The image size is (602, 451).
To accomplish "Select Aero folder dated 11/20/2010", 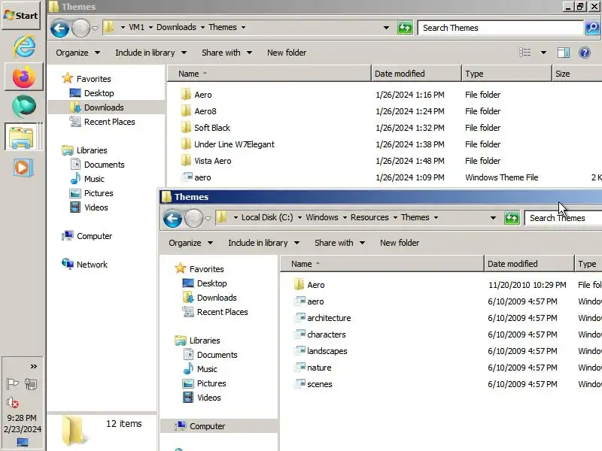I will 315,285.
